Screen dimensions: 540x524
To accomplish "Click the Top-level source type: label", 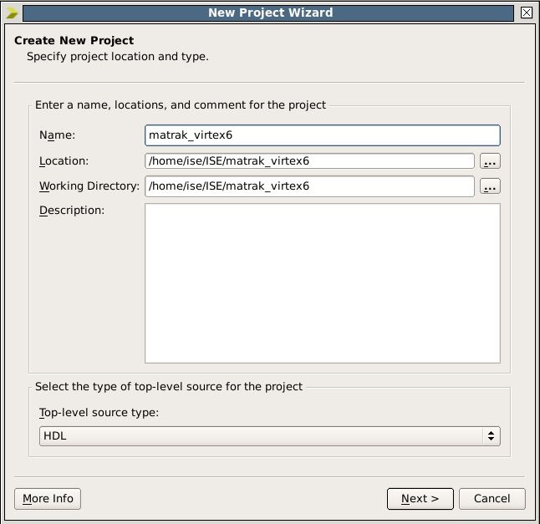I will [x=99, y=413].
